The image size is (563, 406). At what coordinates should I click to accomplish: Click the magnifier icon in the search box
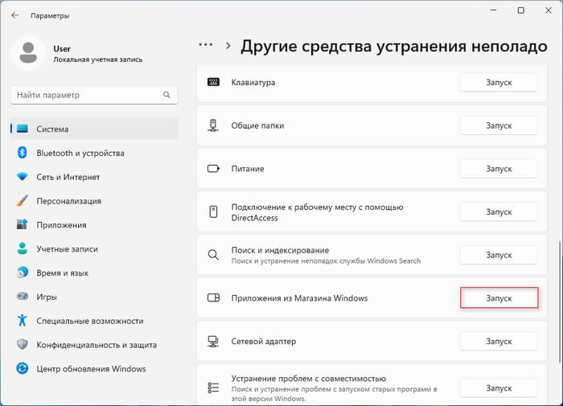coord(166,95)
